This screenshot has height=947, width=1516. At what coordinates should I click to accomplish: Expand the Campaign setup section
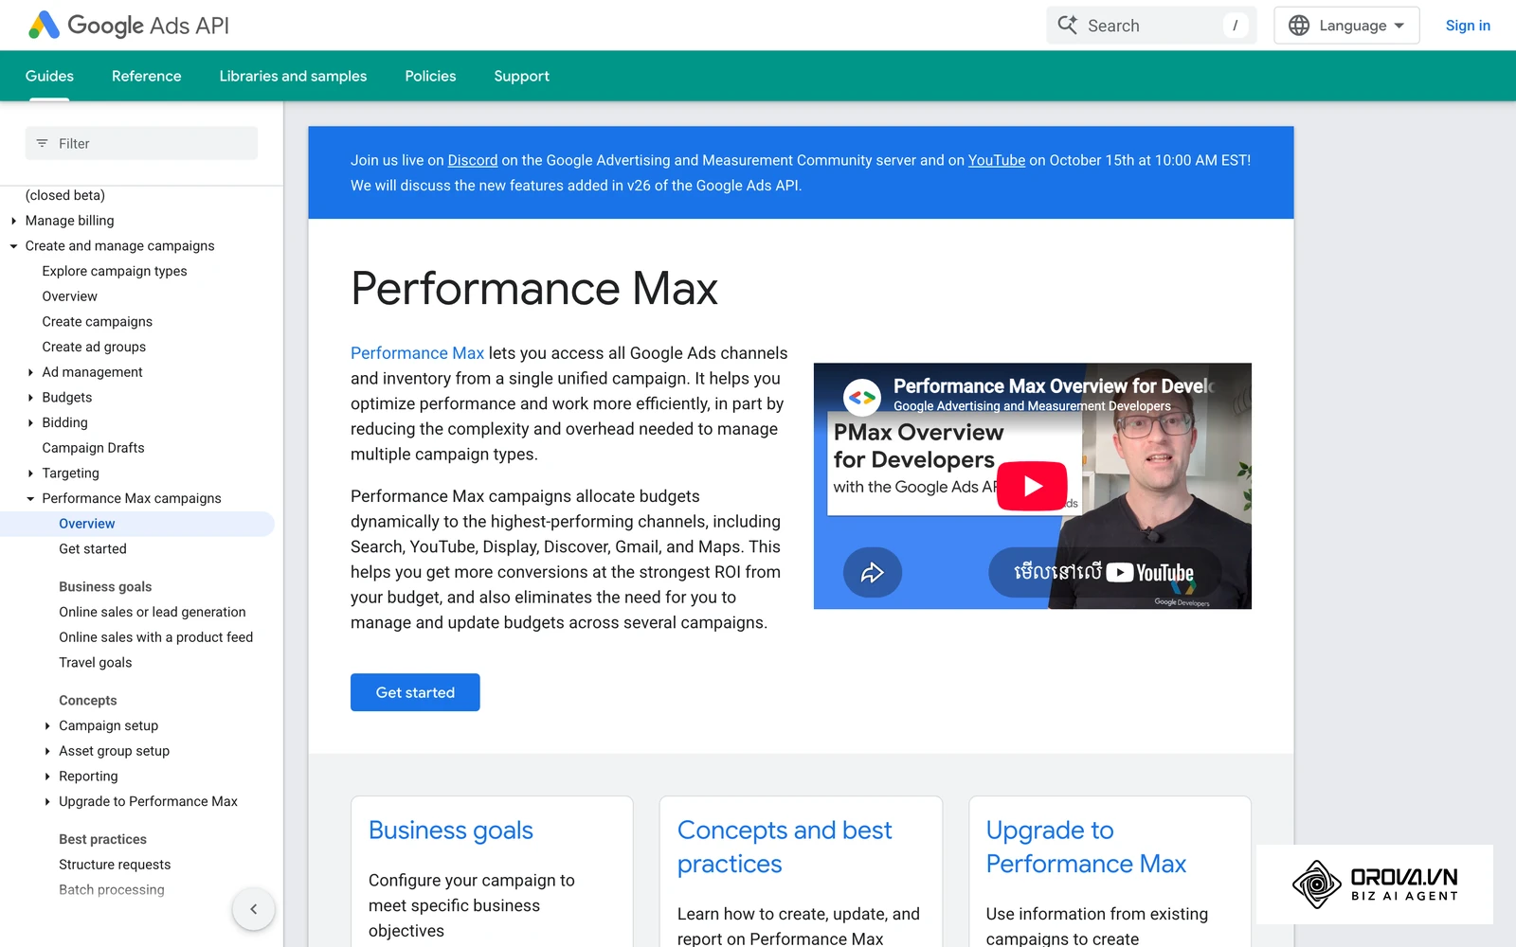[x=47, y=725]
